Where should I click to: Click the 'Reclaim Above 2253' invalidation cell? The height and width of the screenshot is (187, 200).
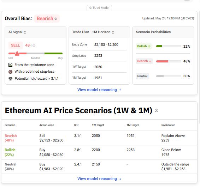tap(173, 138)
